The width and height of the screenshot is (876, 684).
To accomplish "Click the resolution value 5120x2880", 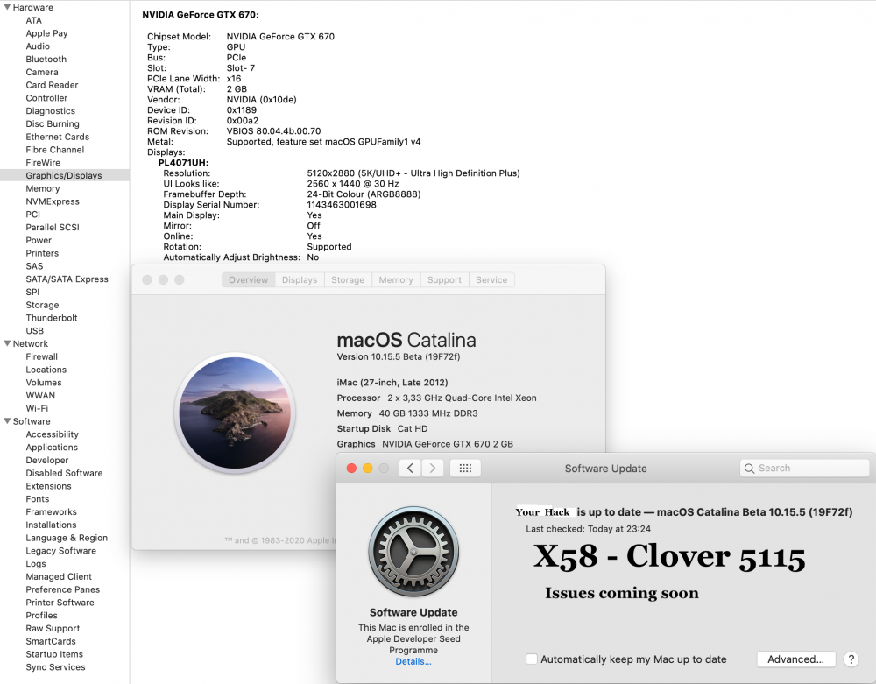I will coord(331,173).
